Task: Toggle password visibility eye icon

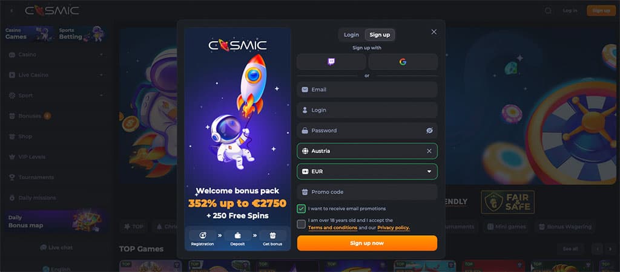Action: (x=429, y=131)
